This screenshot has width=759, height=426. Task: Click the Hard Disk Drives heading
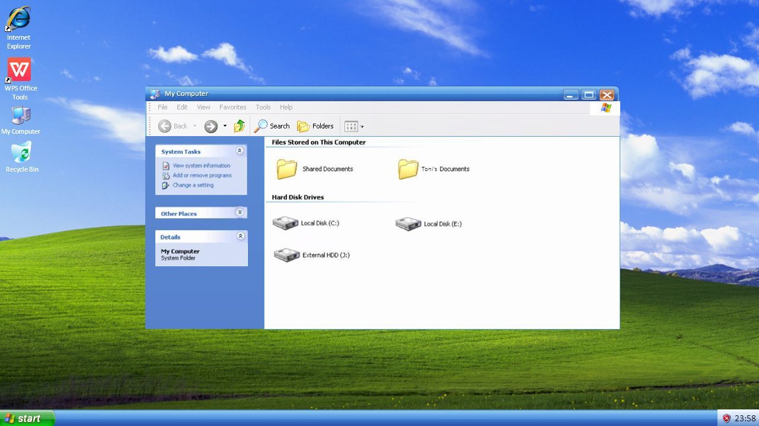(x=298, y=197)
